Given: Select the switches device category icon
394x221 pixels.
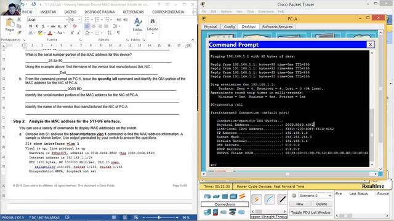Looking at the screenshot, I should (x=216, y=196).
